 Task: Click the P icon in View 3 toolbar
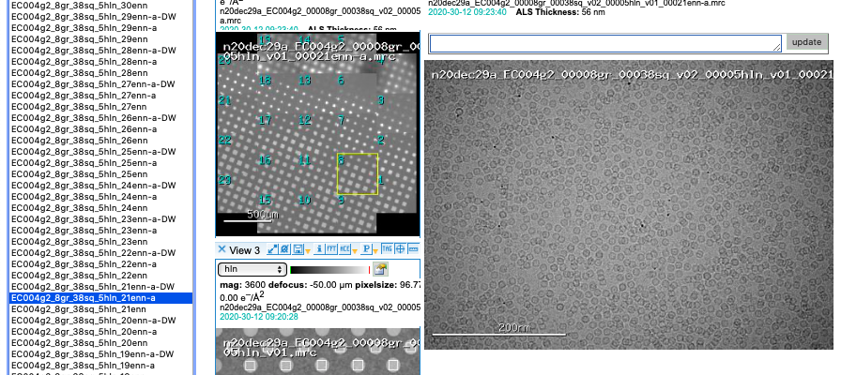coord(366,249)
